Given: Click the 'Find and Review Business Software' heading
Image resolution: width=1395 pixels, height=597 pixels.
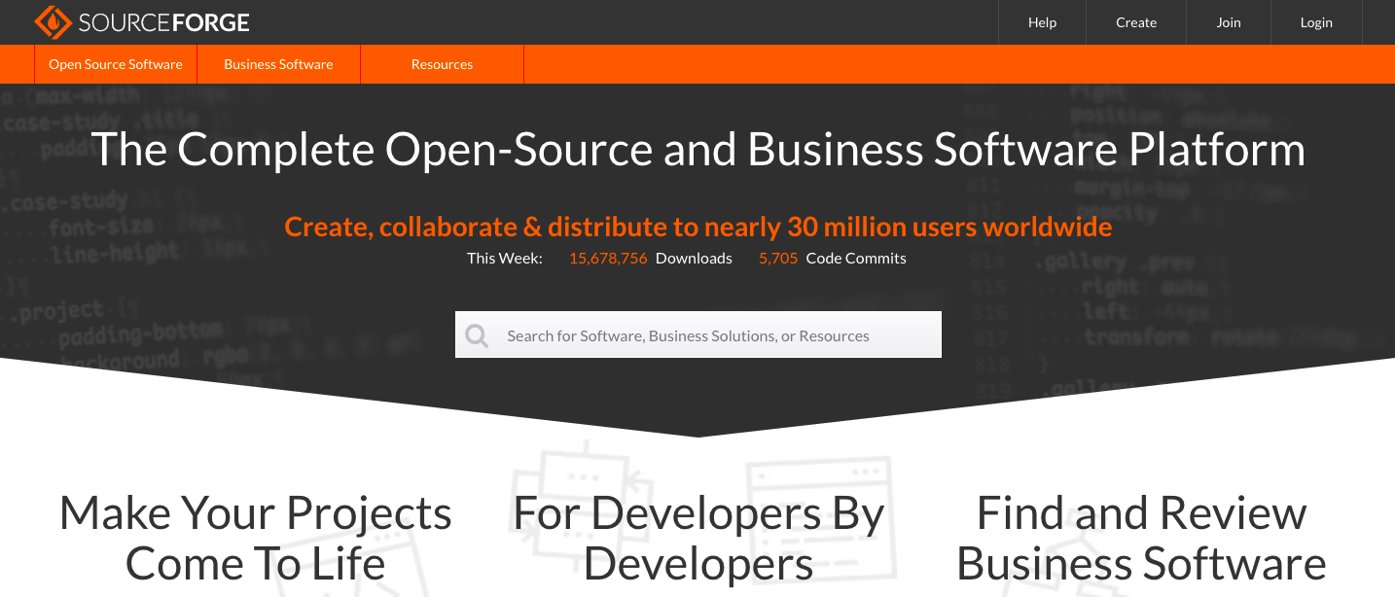Looking at the screenshot, I should (1141, 538).
